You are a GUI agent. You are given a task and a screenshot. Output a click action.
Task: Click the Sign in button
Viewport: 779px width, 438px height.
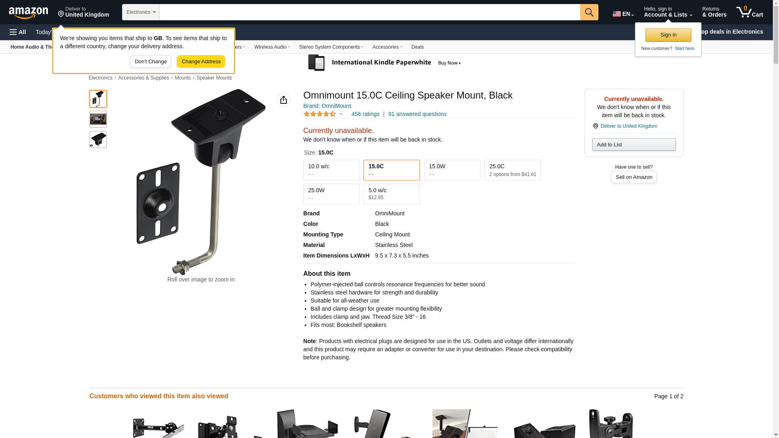(x=668, y=35)
